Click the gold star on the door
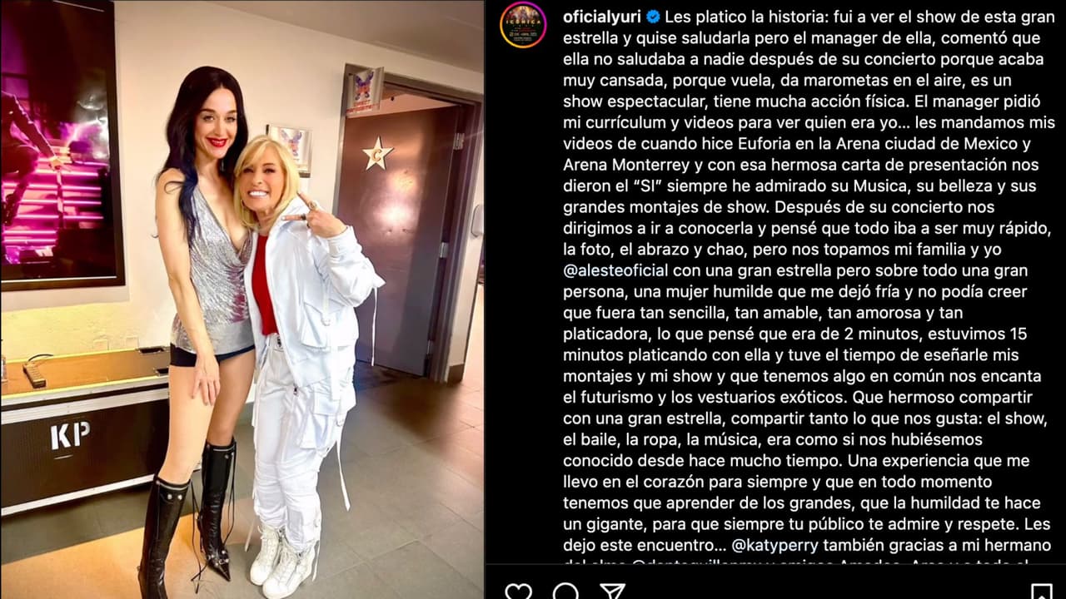 point(378,154)
